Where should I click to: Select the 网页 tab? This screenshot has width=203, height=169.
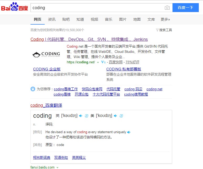38,19
